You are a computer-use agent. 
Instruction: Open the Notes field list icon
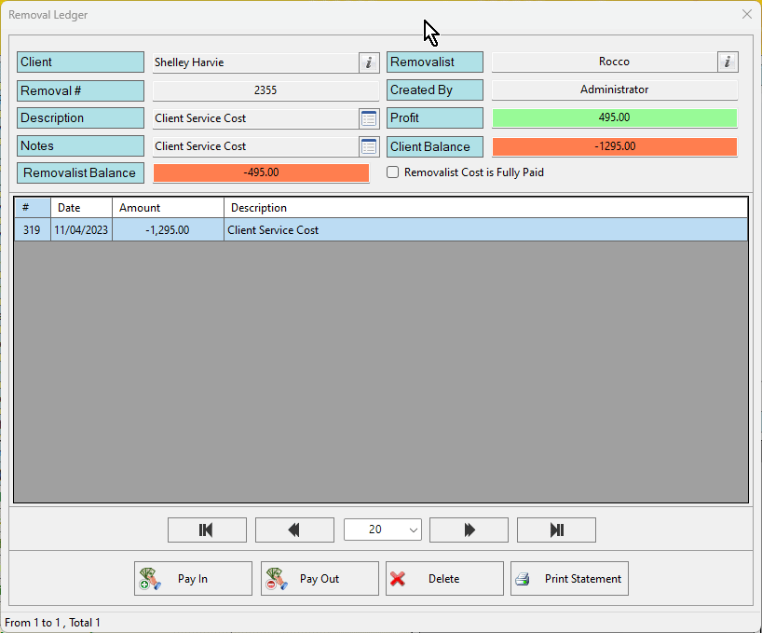[369, 146]
